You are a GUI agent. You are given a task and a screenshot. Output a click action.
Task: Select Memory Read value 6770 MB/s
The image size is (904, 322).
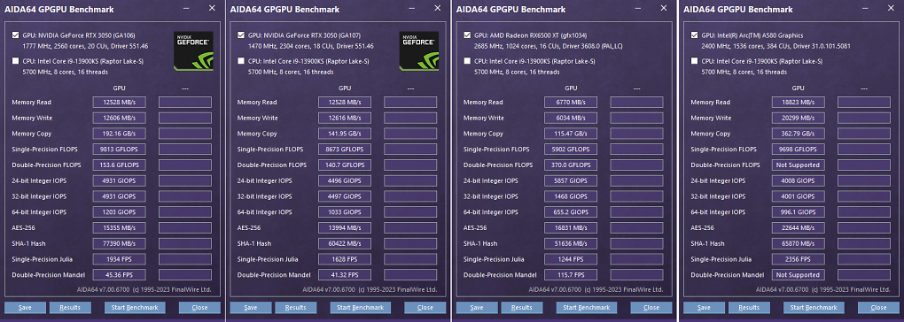click(x=571, y=102)
